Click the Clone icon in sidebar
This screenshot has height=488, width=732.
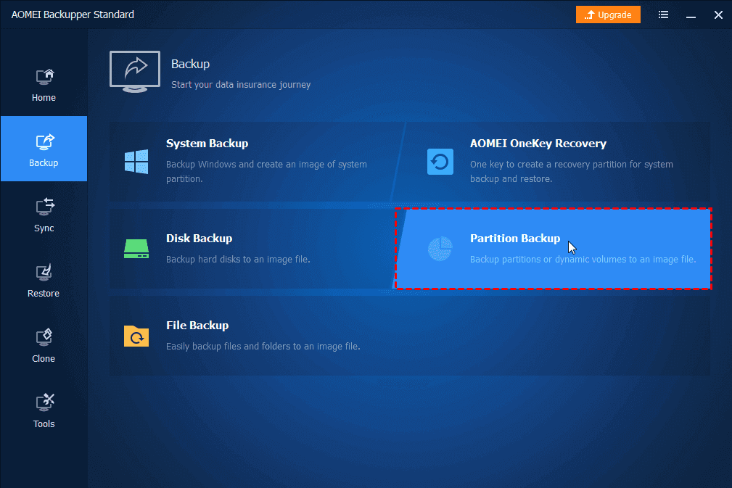pos(45,337)
